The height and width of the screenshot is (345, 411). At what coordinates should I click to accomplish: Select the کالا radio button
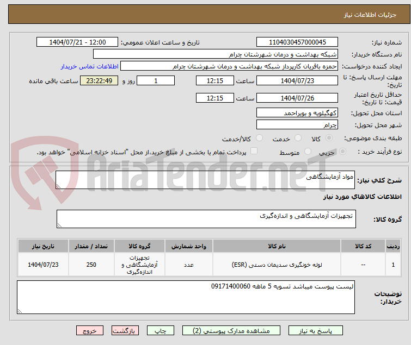(x=329, y=138)
